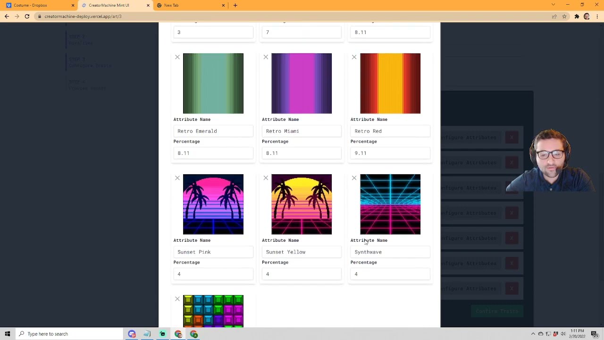Open Windows Start menu

tap(8, 334)
